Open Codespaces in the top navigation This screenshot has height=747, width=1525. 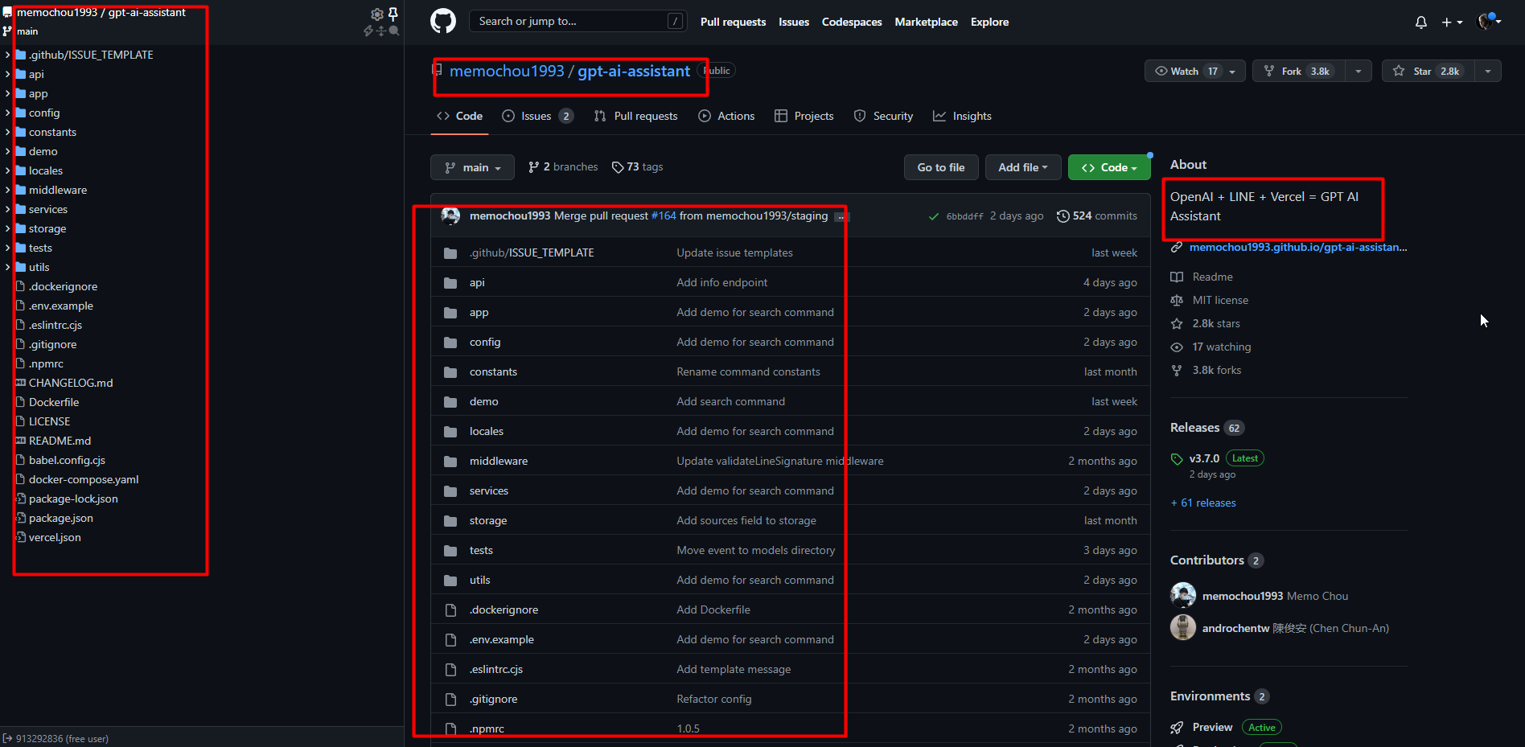[x=852, y=22]
